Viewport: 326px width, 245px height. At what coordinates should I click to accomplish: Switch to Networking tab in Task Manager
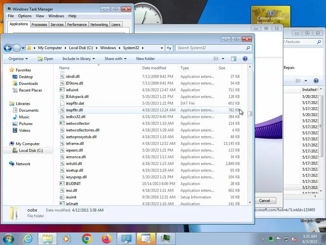point(99,25)
